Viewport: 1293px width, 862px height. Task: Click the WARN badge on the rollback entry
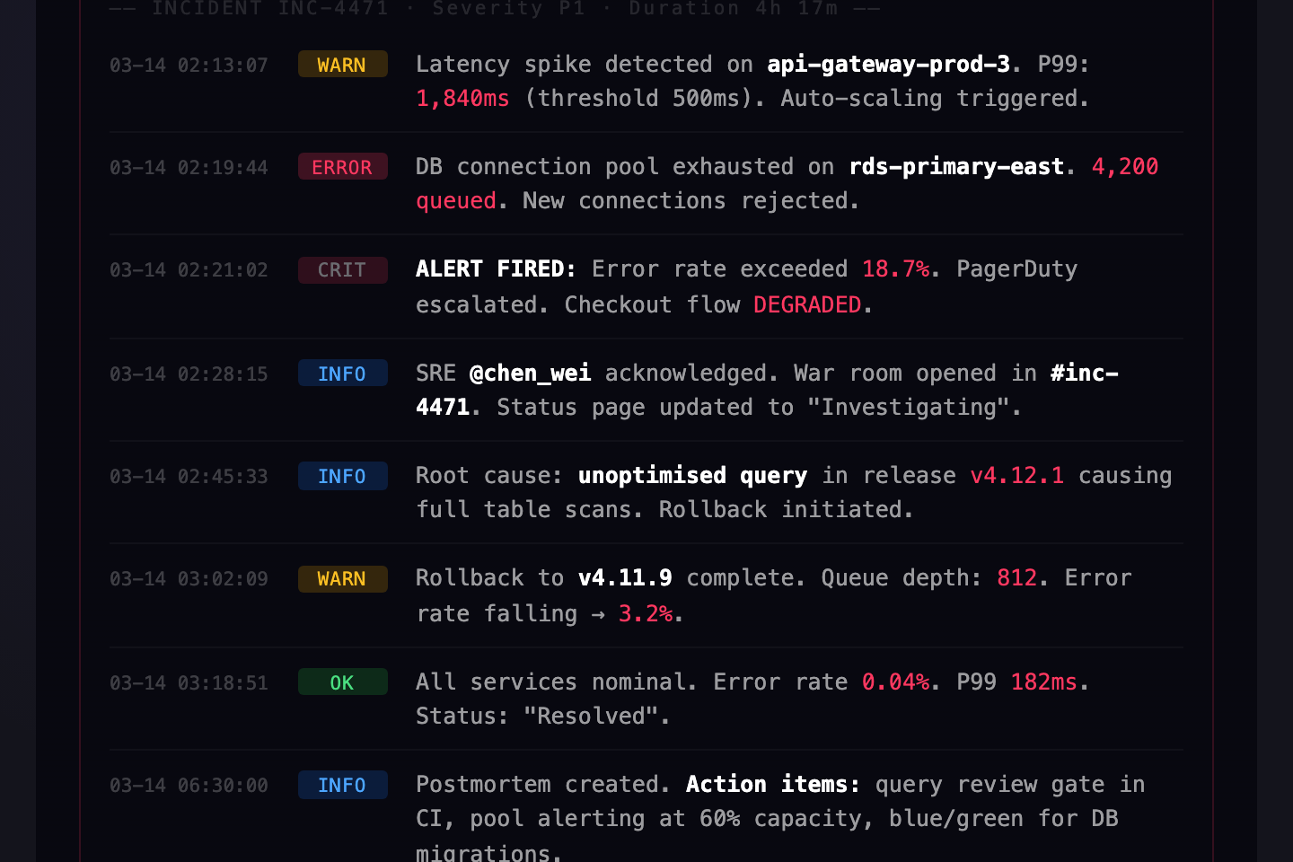coord(342,578)
